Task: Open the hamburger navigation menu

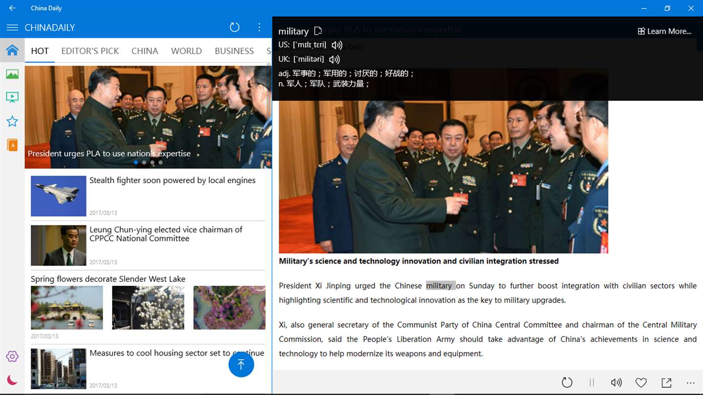Action: click(x=12, y=27)
